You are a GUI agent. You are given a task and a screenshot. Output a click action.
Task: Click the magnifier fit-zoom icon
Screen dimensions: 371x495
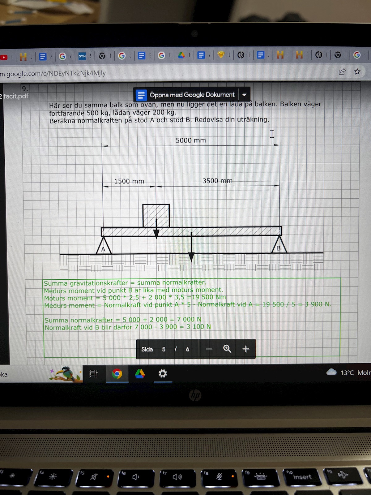pos(227,349)
